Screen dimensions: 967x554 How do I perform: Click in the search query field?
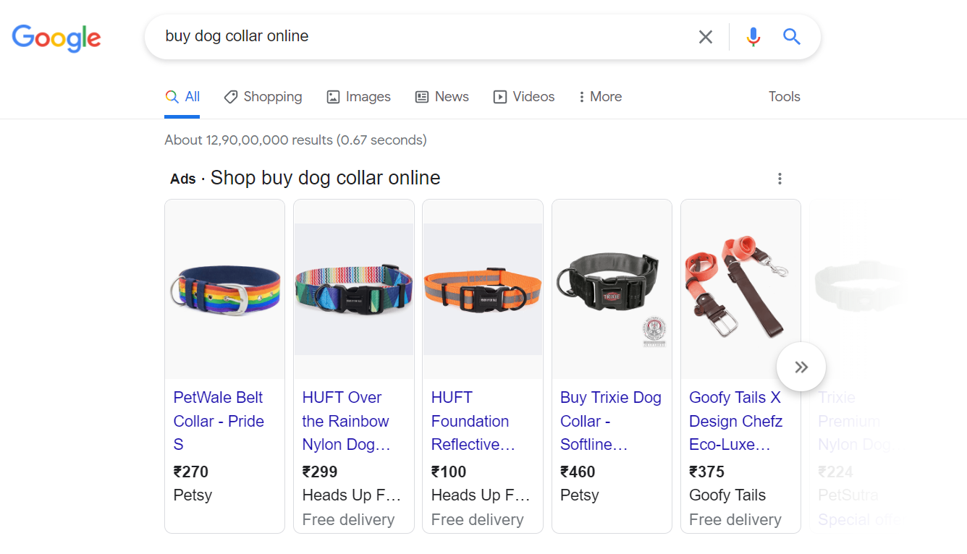click(420, 37)
